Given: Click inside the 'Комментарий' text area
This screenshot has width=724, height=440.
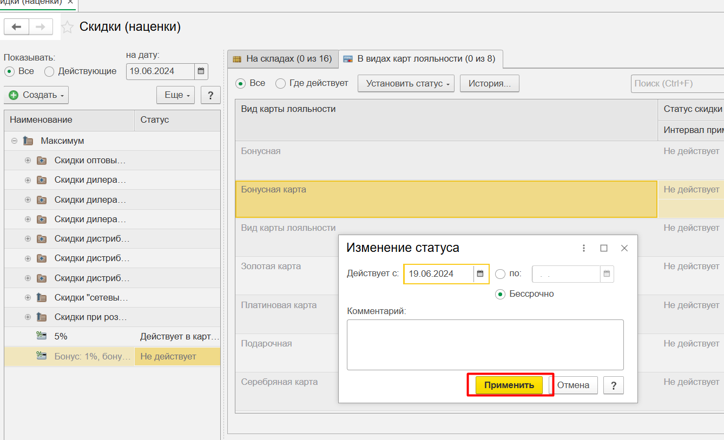Looking at the screenshot, I should click(485, 344).
